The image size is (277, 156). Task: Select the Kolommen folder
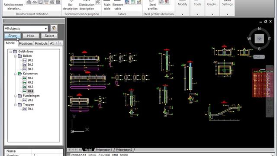tap(30, 74)
